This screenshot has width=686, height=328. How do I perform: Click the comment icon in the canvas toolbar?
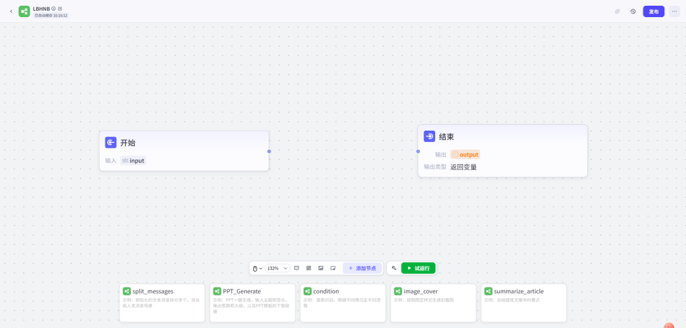coord(297,268)
